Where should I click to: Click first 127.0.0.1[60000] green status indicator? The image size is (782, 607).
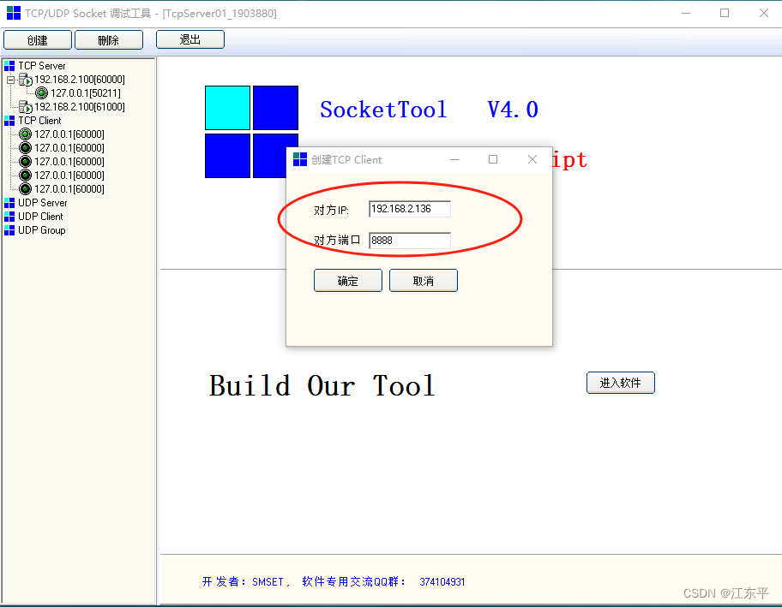[25, 134]
